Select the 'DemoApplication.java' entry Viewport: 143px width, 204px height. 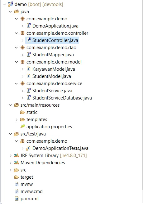[x=55, y=26]
